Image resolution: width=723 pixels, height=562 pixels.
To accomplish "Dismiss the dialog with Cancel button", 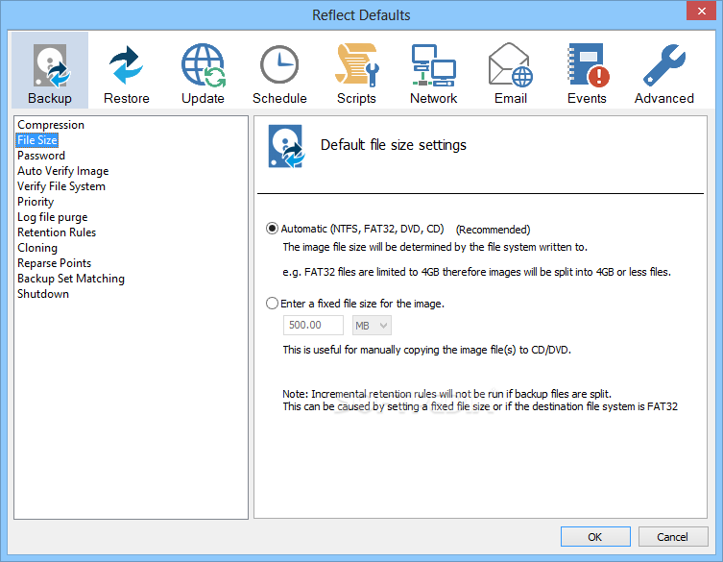I will (x=673, y=537).
